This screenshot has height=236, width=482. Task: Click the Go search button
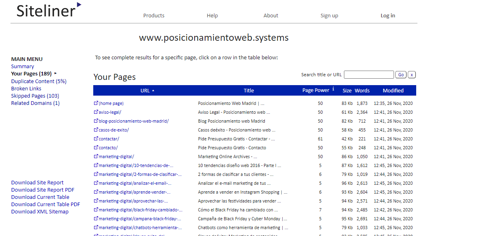[401, 75]
